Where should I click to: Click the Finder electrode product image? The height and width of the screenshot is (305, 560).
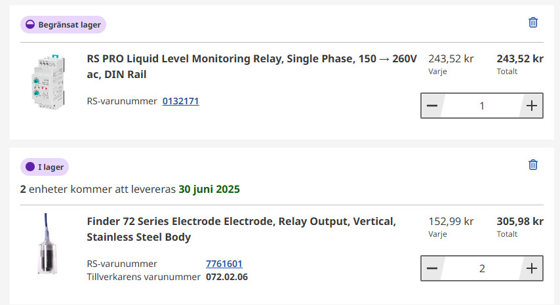point(45,244)
